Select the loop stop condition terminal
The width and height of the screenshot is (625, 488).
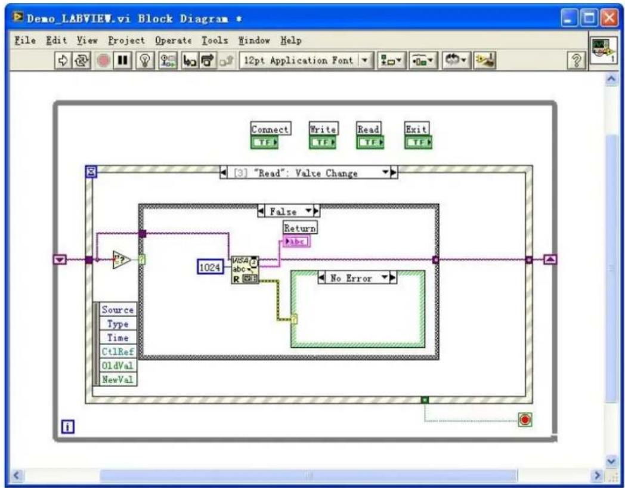click(525, 420)
